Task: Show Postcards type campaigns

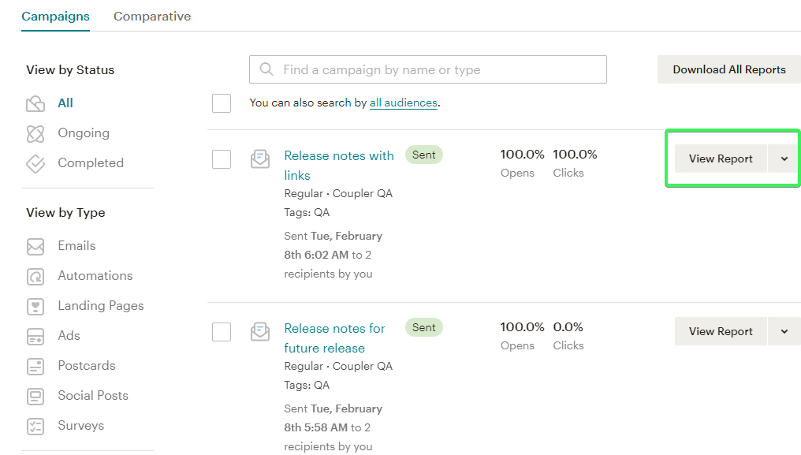Action: 87,366
